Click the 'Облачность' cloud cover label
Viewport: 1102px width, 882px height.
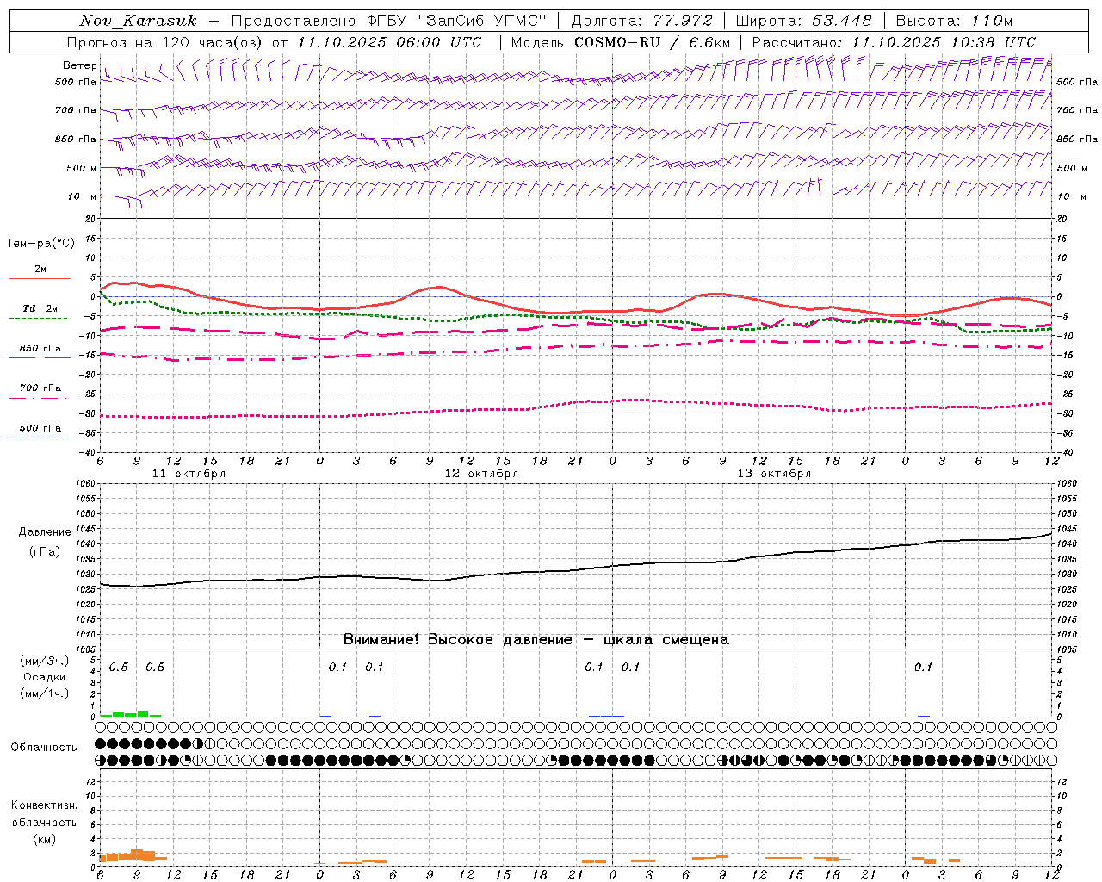tap(44, 748)
